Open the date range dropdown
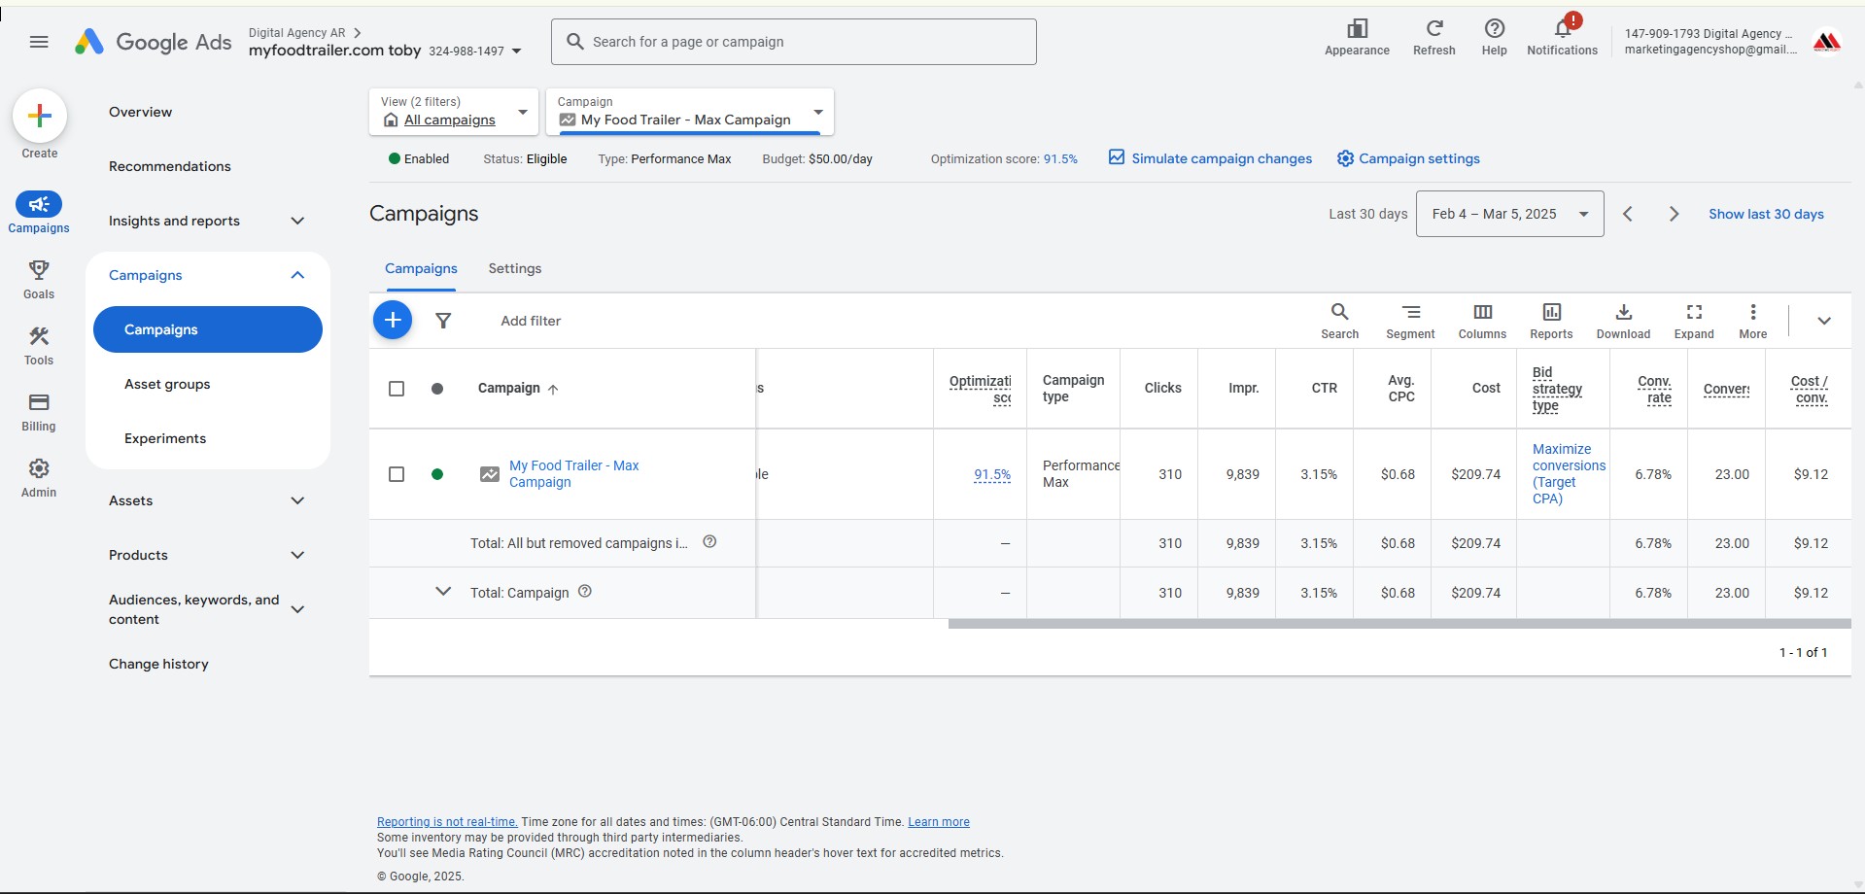 (x=1509, y=214)
